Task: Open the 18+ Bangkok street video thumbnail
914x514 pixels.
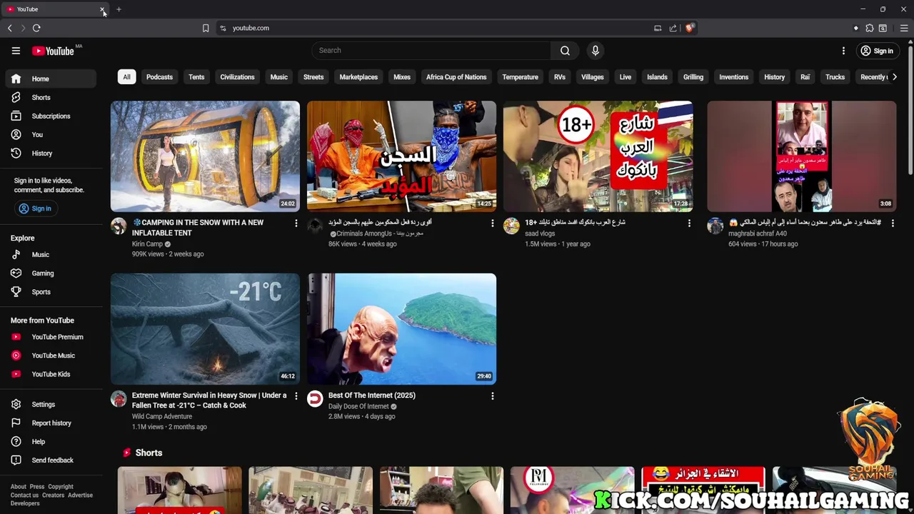Action: click(x=598, y=156)
